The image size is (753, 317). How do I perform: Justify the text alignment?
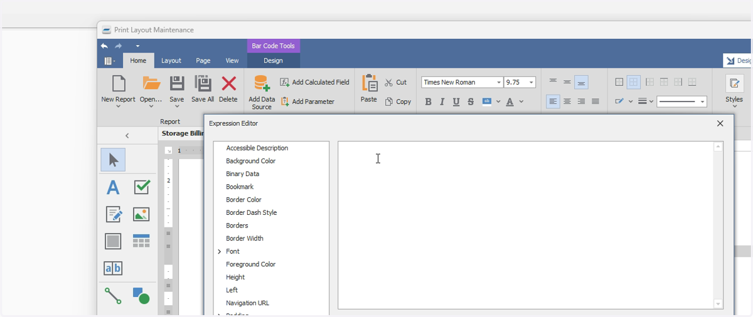point(595,101)
